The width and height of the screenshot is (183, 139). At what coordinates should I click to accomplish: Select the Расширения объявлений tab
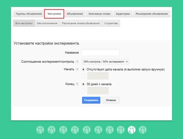[152, 14]
